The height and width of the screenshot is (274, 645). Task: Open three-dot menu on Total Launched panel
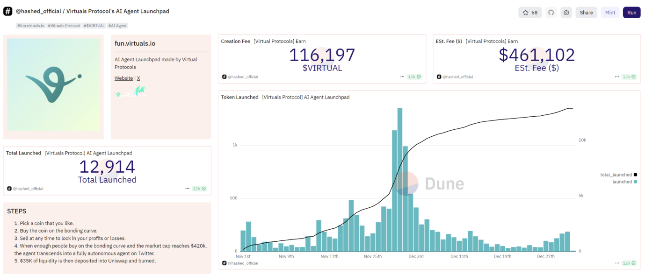click(187, 189)
